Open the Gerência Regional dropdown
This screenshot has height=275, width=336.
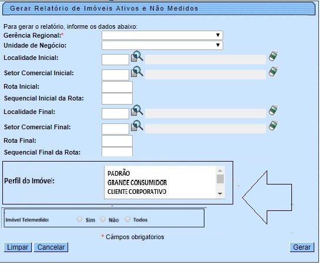pos(162,35)
